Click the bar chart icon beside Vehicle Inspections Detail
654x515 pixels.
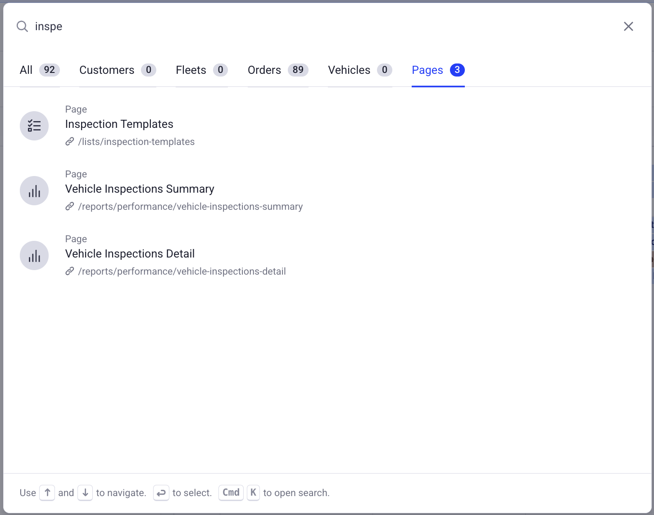(34, 255)
